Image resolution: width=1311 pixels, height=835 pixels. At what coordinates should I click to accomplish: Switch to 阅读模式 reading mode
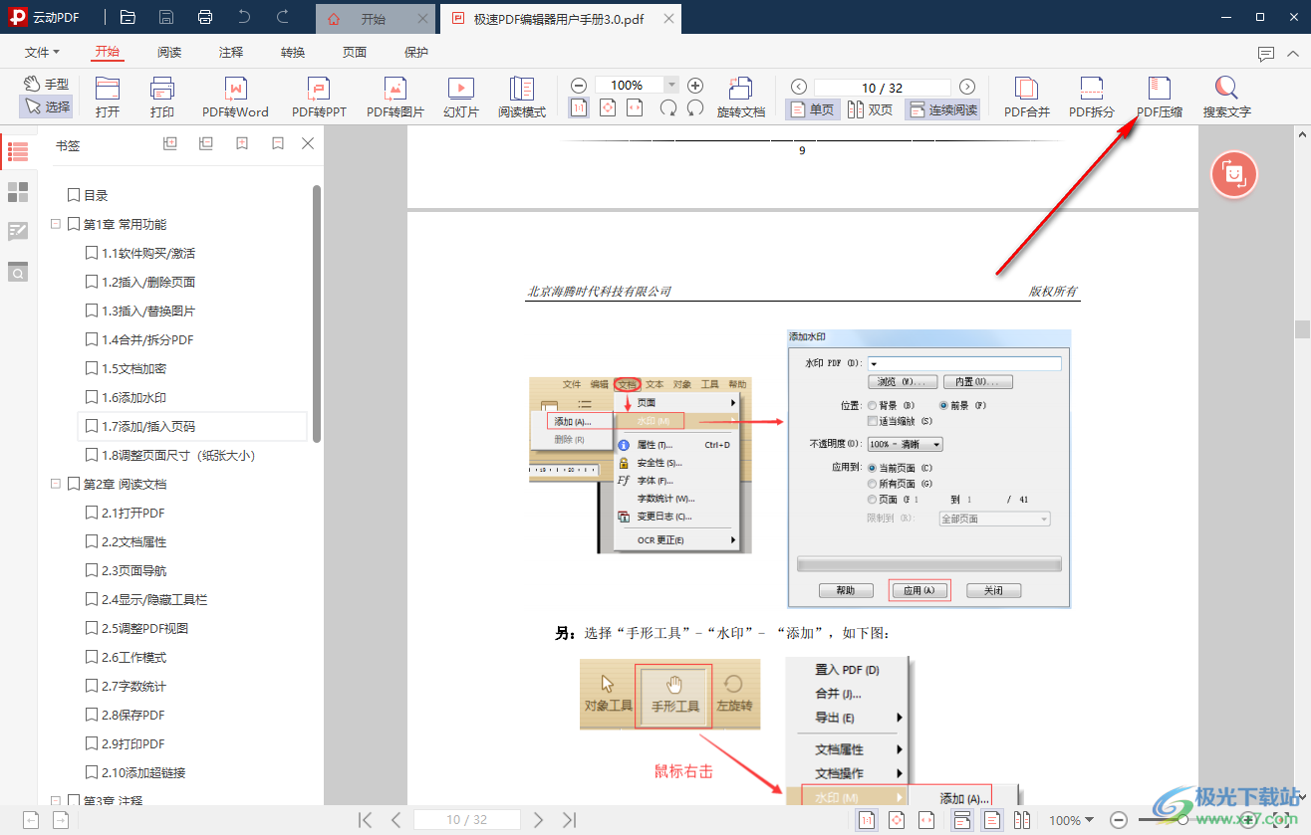click(x=522, y=98)
